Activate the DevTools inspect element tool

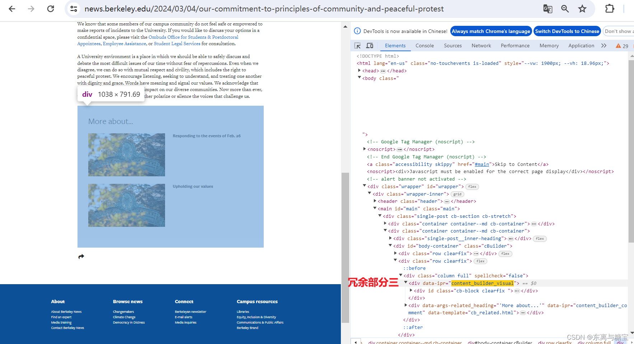click(x=357, y=46)
